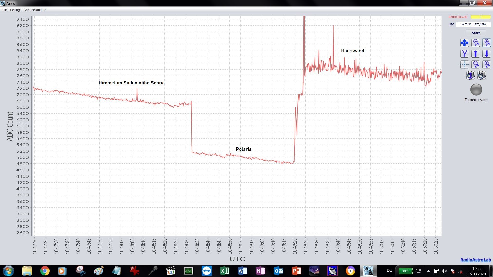Click the active Aries taskbar button

368,271
